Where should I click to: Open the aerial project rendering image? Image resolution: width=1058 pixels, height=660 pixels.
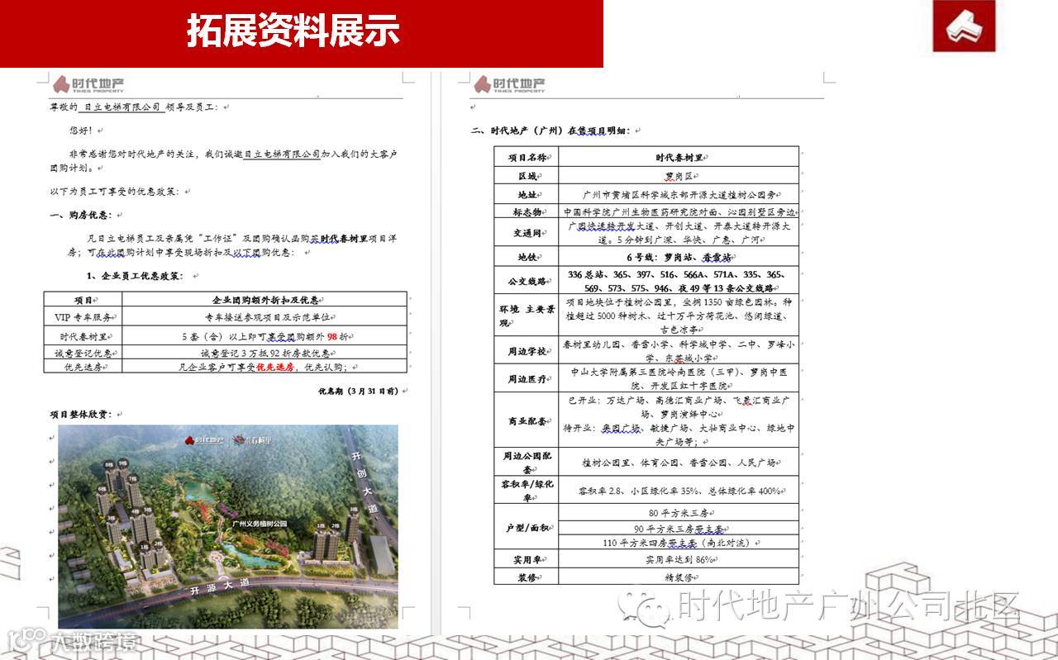(x=228, y=526)
